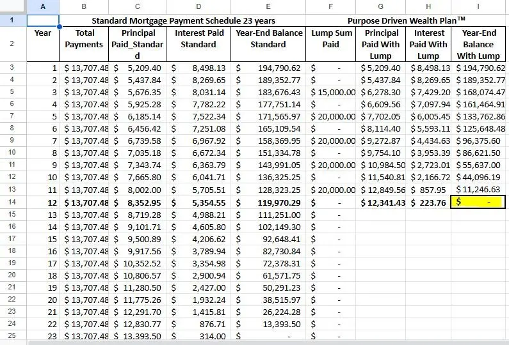
Task: Click the yellow highlighted cell in row 14
Action: click(x=478, y=202)
